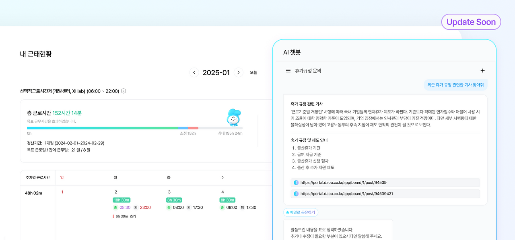
Task: Click the 내 근태현황 heading
Action: pos(36,54)
